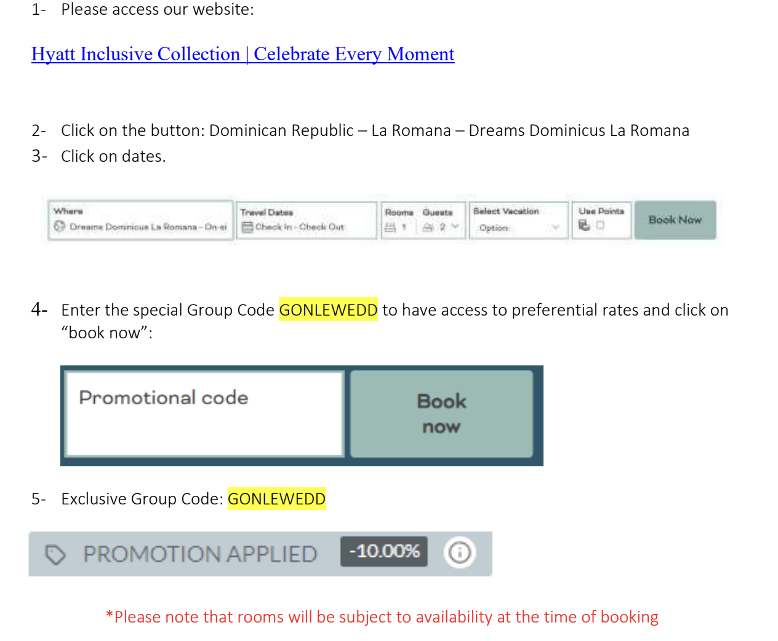Click the large Book now button

coord(441,413)
